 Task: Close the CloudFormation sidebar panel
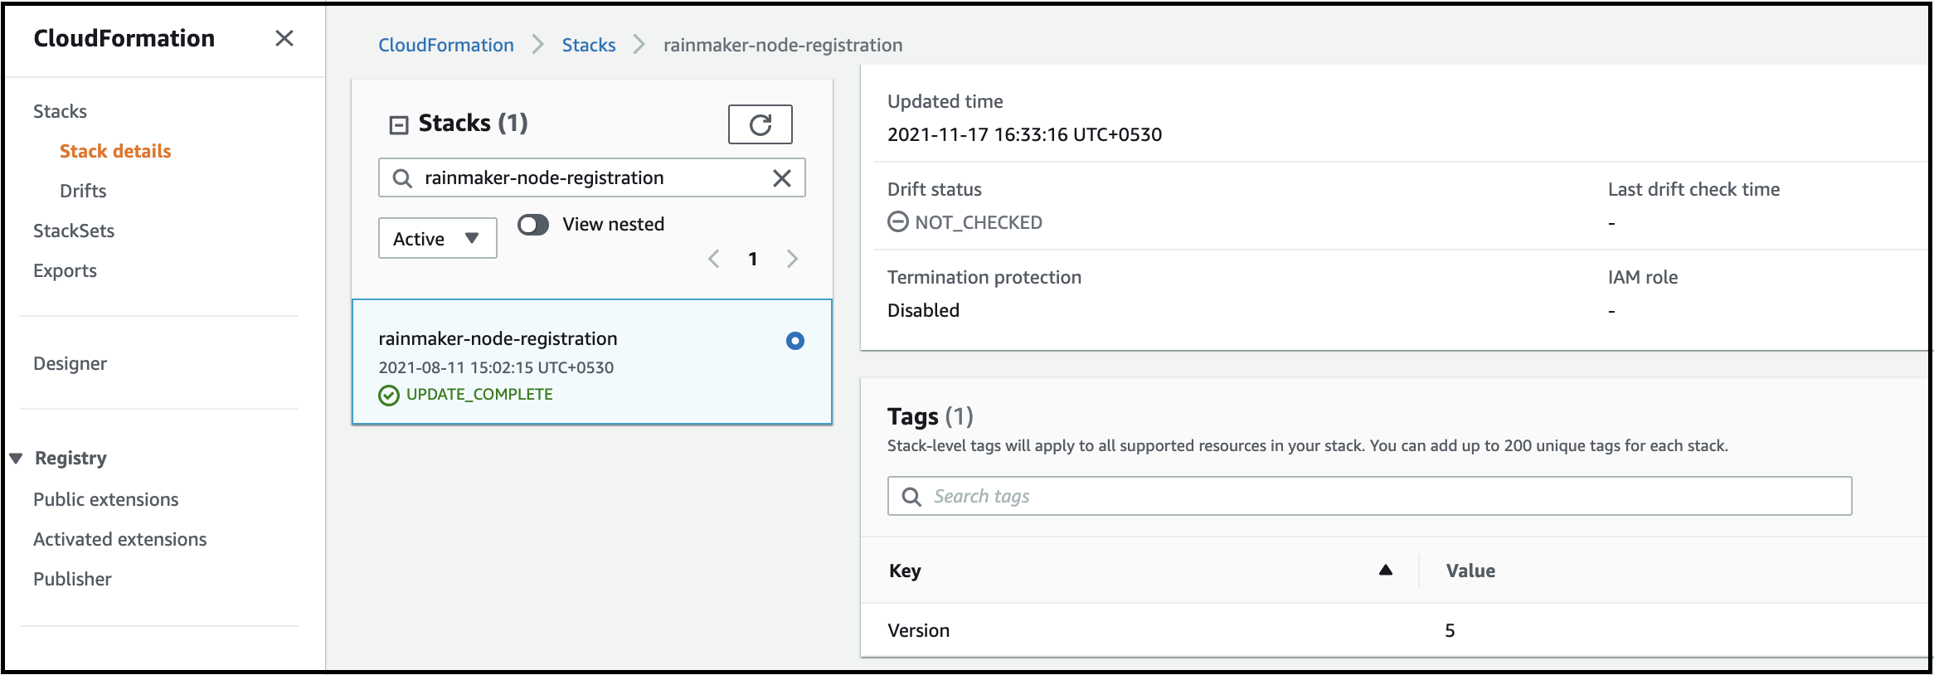[284, 38]
